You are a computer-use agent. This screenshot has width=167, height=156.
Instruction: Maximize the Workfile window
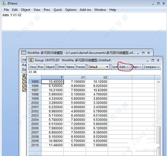(143, 53)
